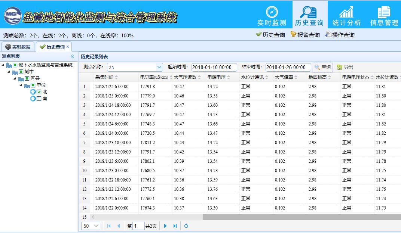Toggle the 城市 checkbox
The image size is (401, 233).
click(21, 72)
